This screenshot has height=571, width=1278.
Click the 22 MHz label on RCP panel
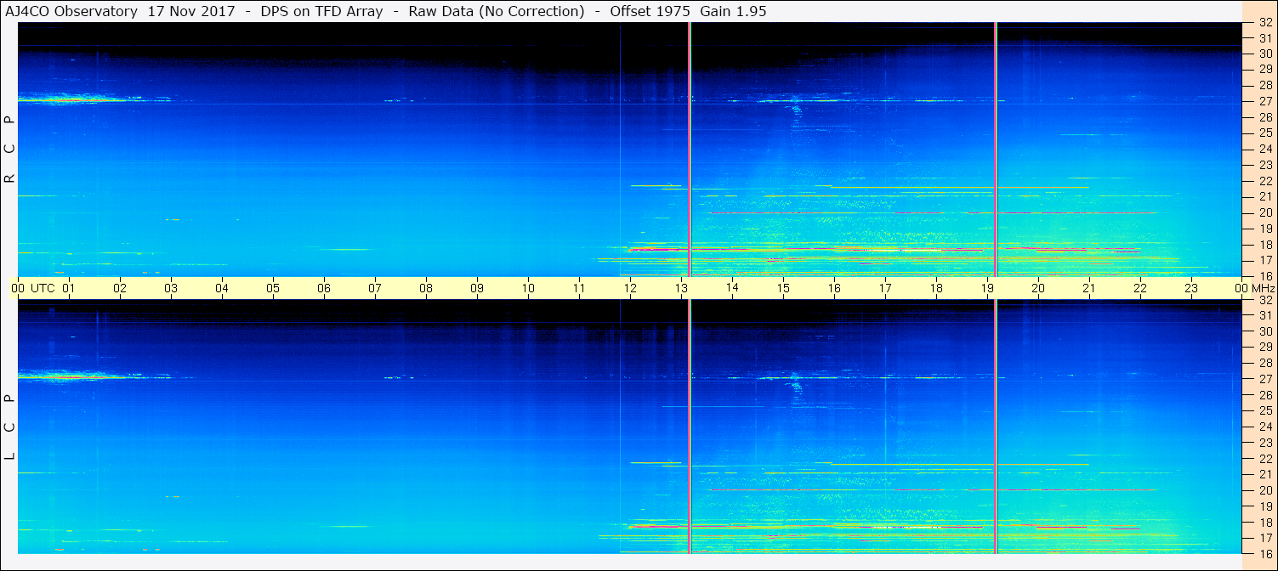coord(1264,181)
